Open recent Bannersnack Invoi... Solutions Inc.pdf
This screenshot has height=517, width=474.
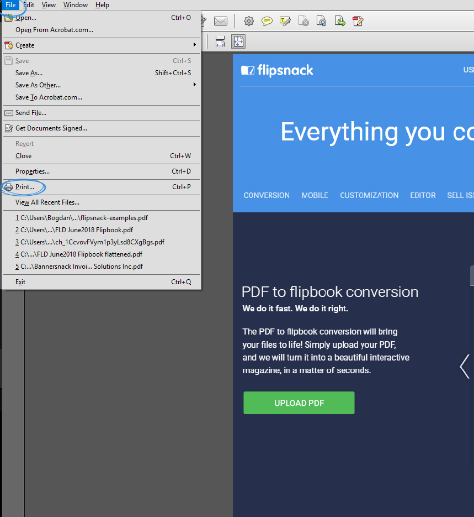point(102,267)
